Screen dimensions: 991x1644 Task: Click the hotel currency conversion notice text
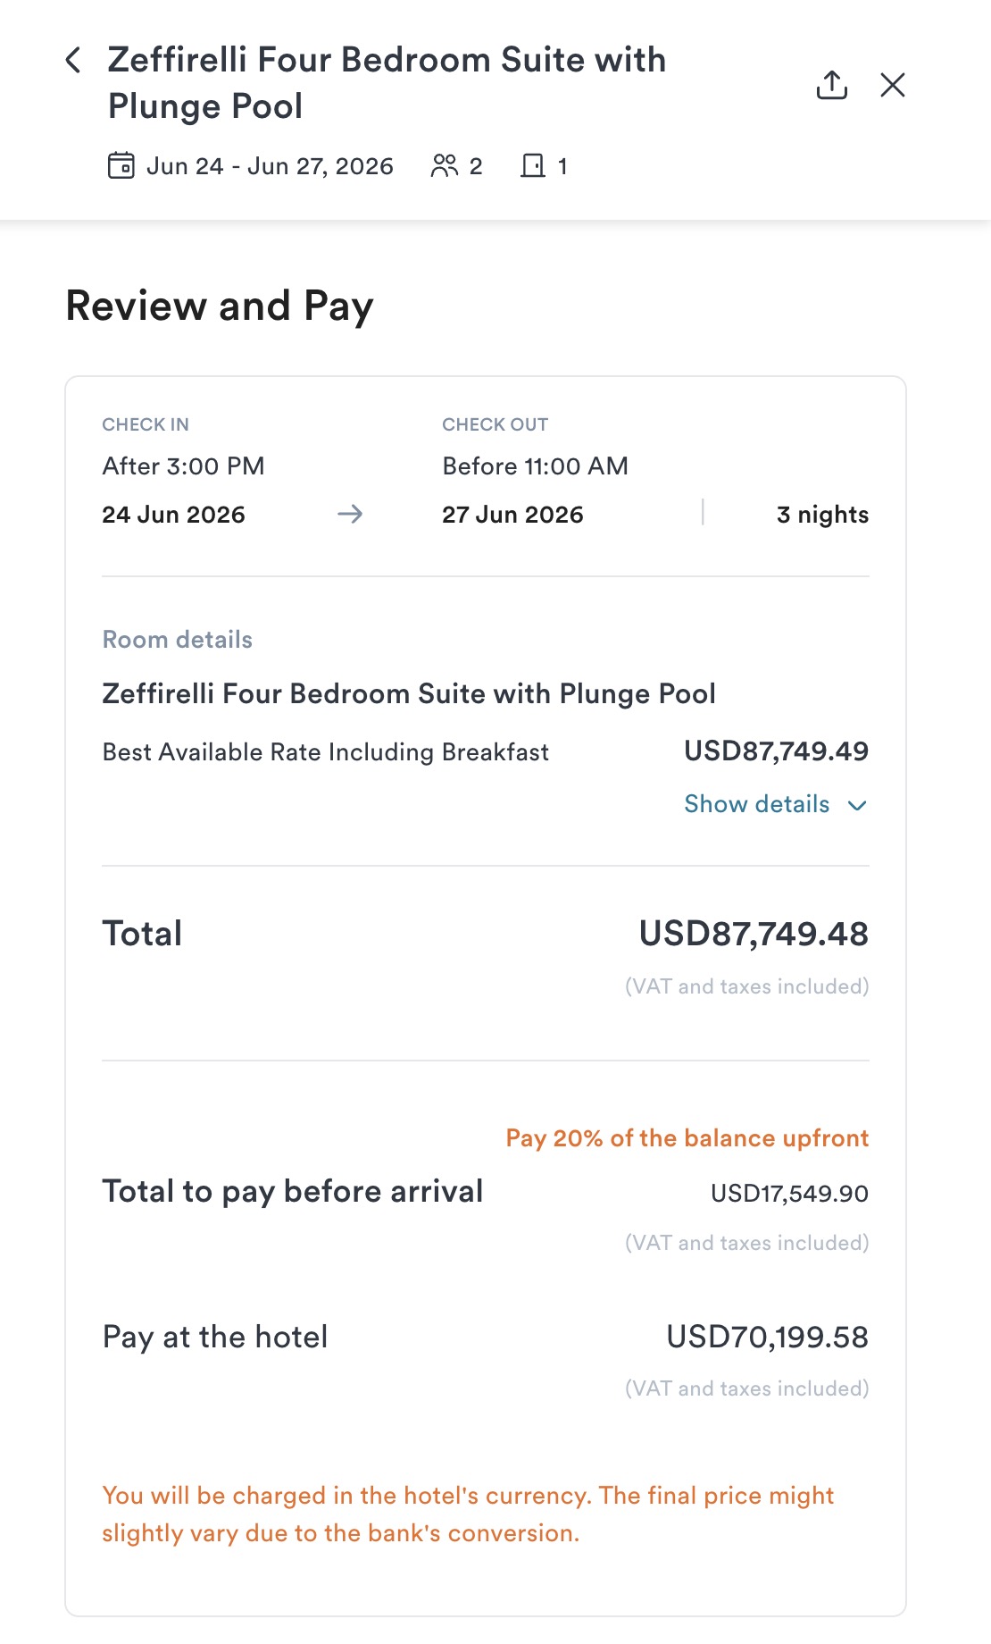[x=468, y=1514]
